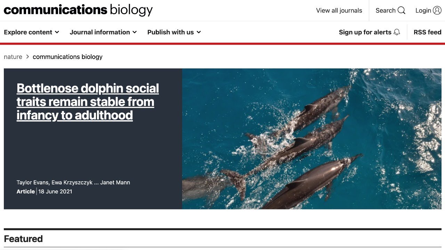The width and height of the screenshot is (445, 250).
Task: Open the RSS feed link
Action: (x=427, y=32)
